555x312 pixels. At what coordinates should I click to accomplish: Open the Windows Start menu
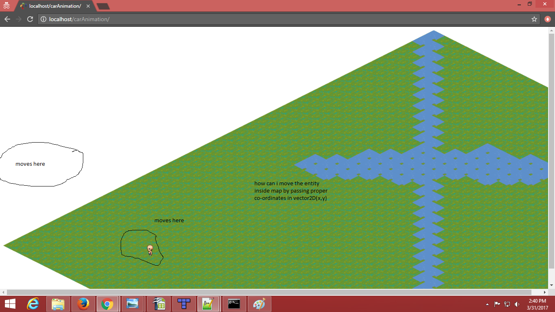coord(10,303)
